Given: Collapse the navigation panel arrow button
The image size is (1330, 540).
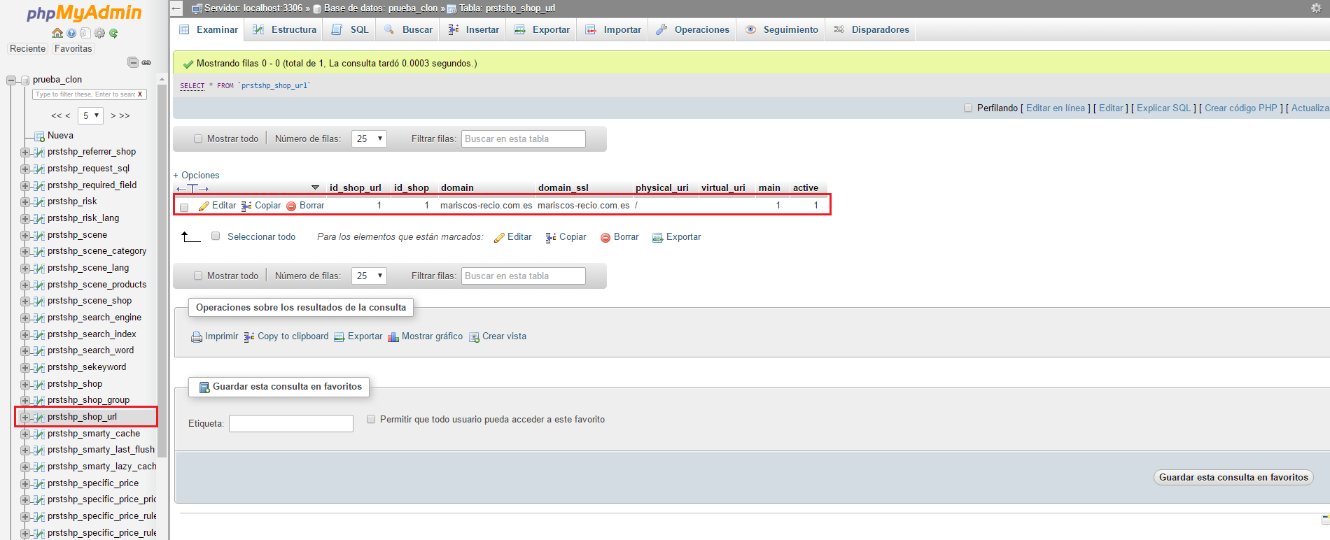Looking at the screenshot, I should tap(176, 8).
